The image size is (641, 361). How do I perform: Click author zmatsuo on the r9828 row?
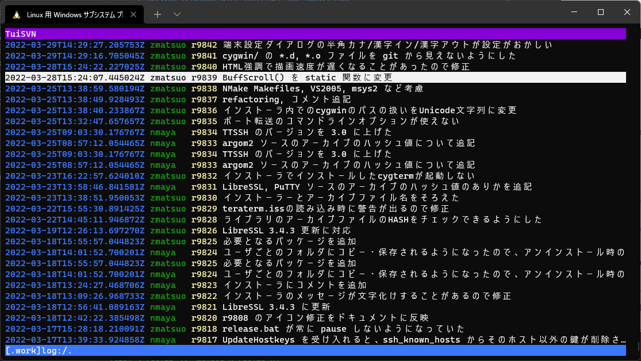168,220
